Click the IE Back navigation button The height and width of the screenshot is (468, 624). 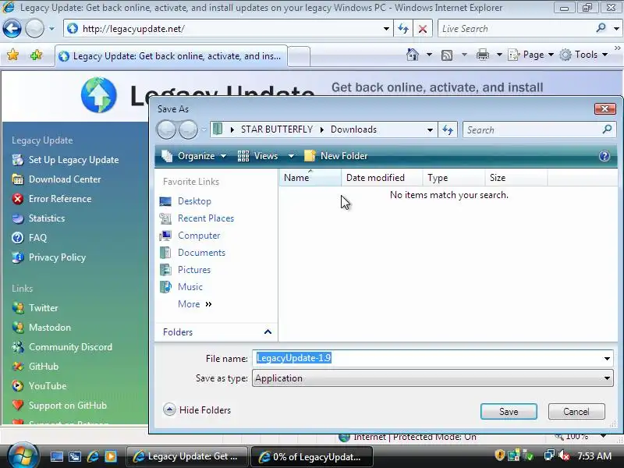click(12, 29)
